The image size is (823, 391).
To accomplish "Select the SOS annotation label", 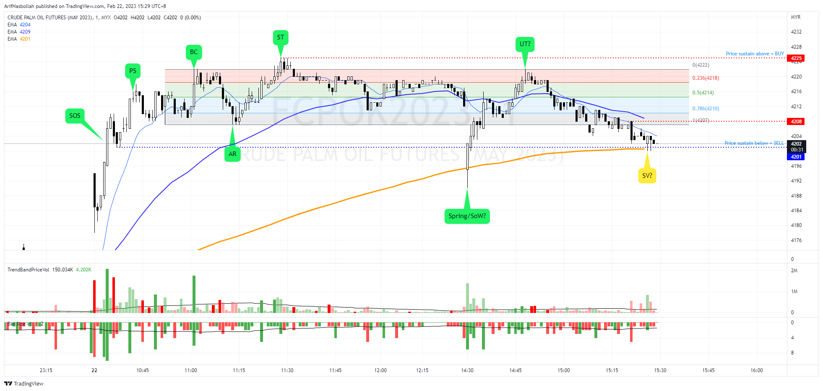I will (x=75, y=116).
